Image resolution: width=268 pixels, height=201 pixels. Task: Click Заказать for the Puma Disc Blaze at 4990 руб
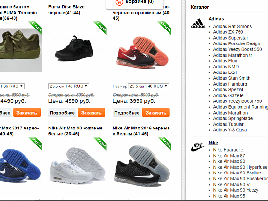click(x=91, y=113)
